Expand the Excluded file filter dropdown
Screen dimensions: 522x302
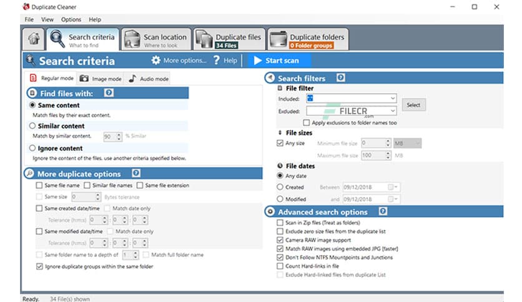[x=393, y=110]
